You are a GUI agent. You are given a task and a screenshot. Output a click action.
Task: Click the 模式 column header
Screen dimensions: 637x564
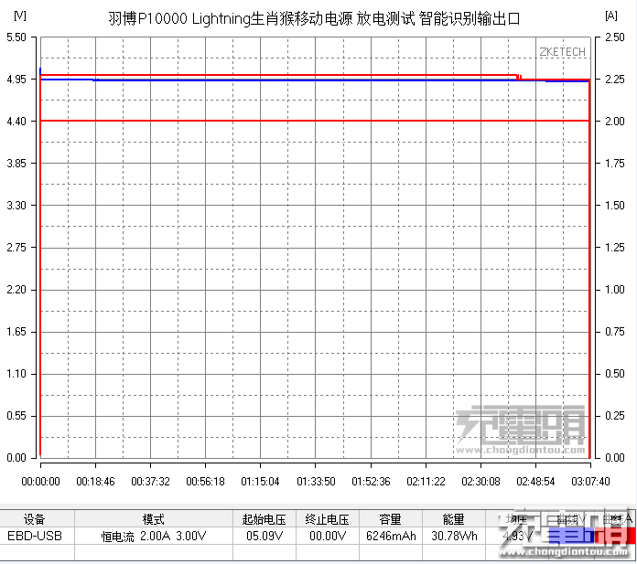(153, 519)
